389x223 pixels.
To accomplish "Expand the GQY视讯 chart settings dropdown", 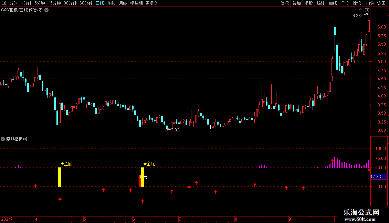I will 46,10.
